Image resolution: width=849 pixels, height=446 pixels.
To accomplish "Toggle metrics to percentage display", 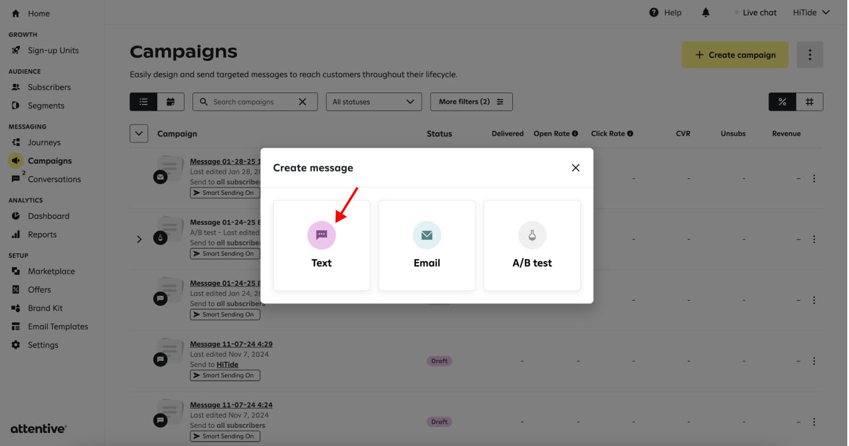I will pos(782,102).
